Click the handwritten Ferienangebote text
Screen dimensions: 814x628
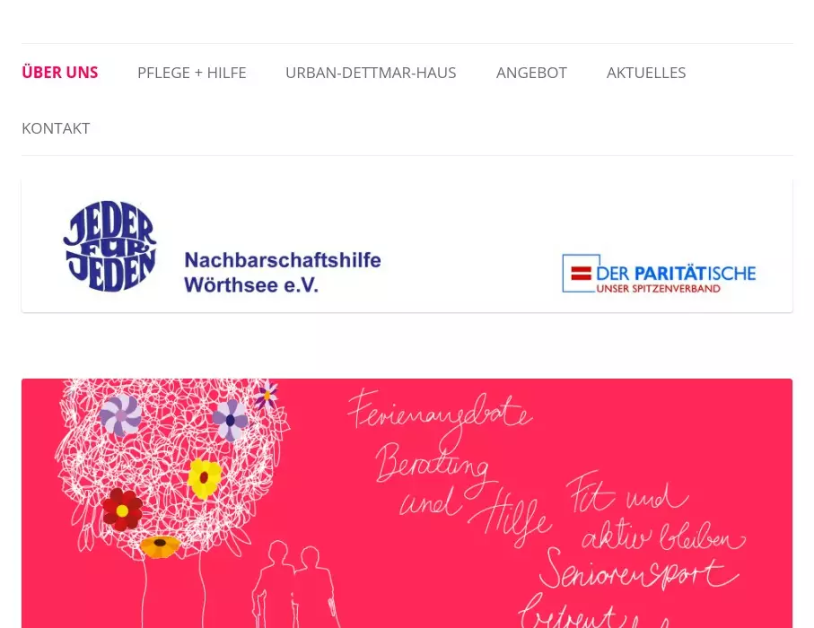[x=441, y=414]
